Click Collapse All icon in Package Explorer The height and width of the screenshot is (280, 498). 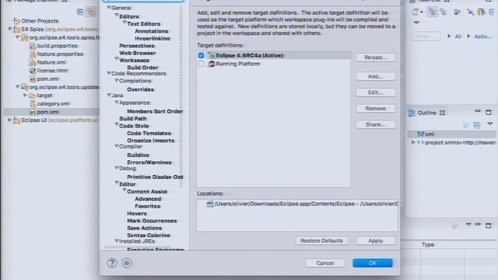[80, 12]
